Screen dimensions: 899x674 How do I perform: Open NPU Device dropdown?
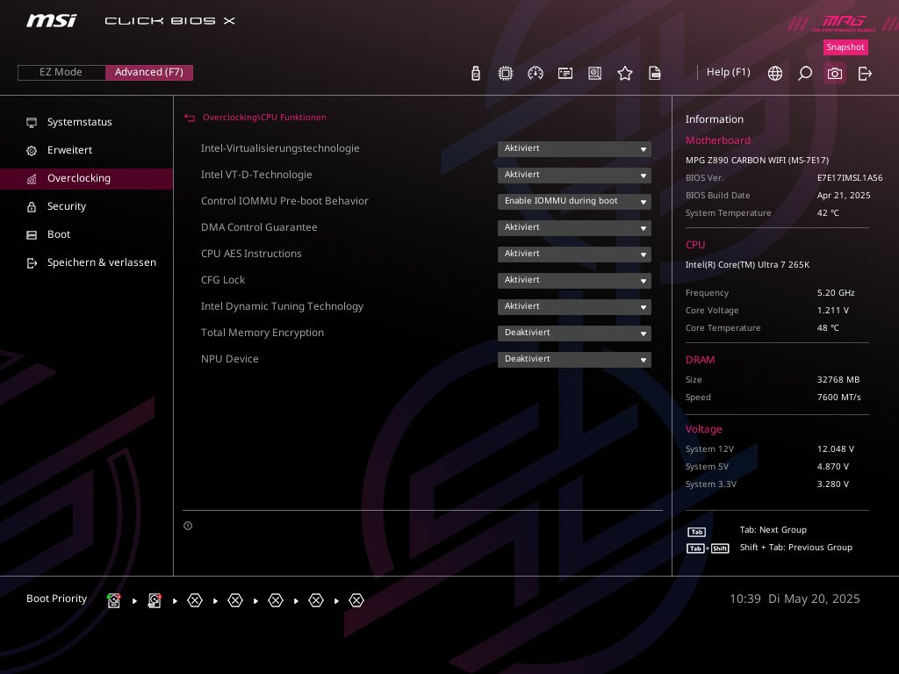574,360
